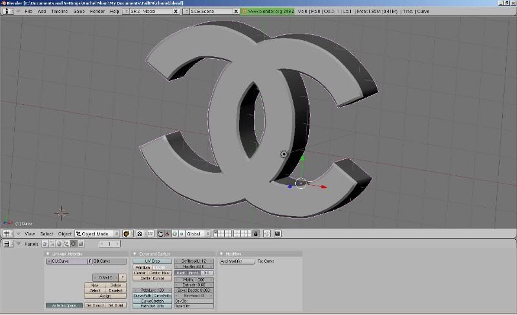Switch to Logic context icon

pos(45,244)
